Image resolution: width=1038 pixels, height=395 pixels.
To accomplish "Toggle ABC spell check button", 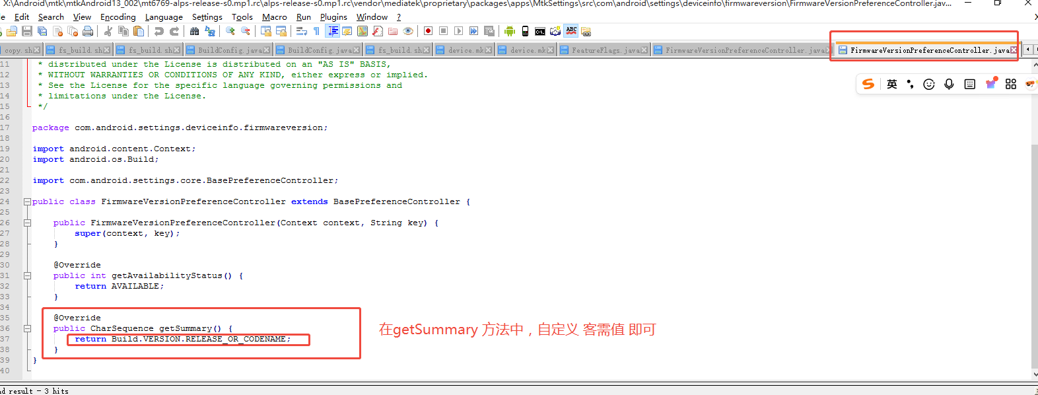I will [571, 31].
